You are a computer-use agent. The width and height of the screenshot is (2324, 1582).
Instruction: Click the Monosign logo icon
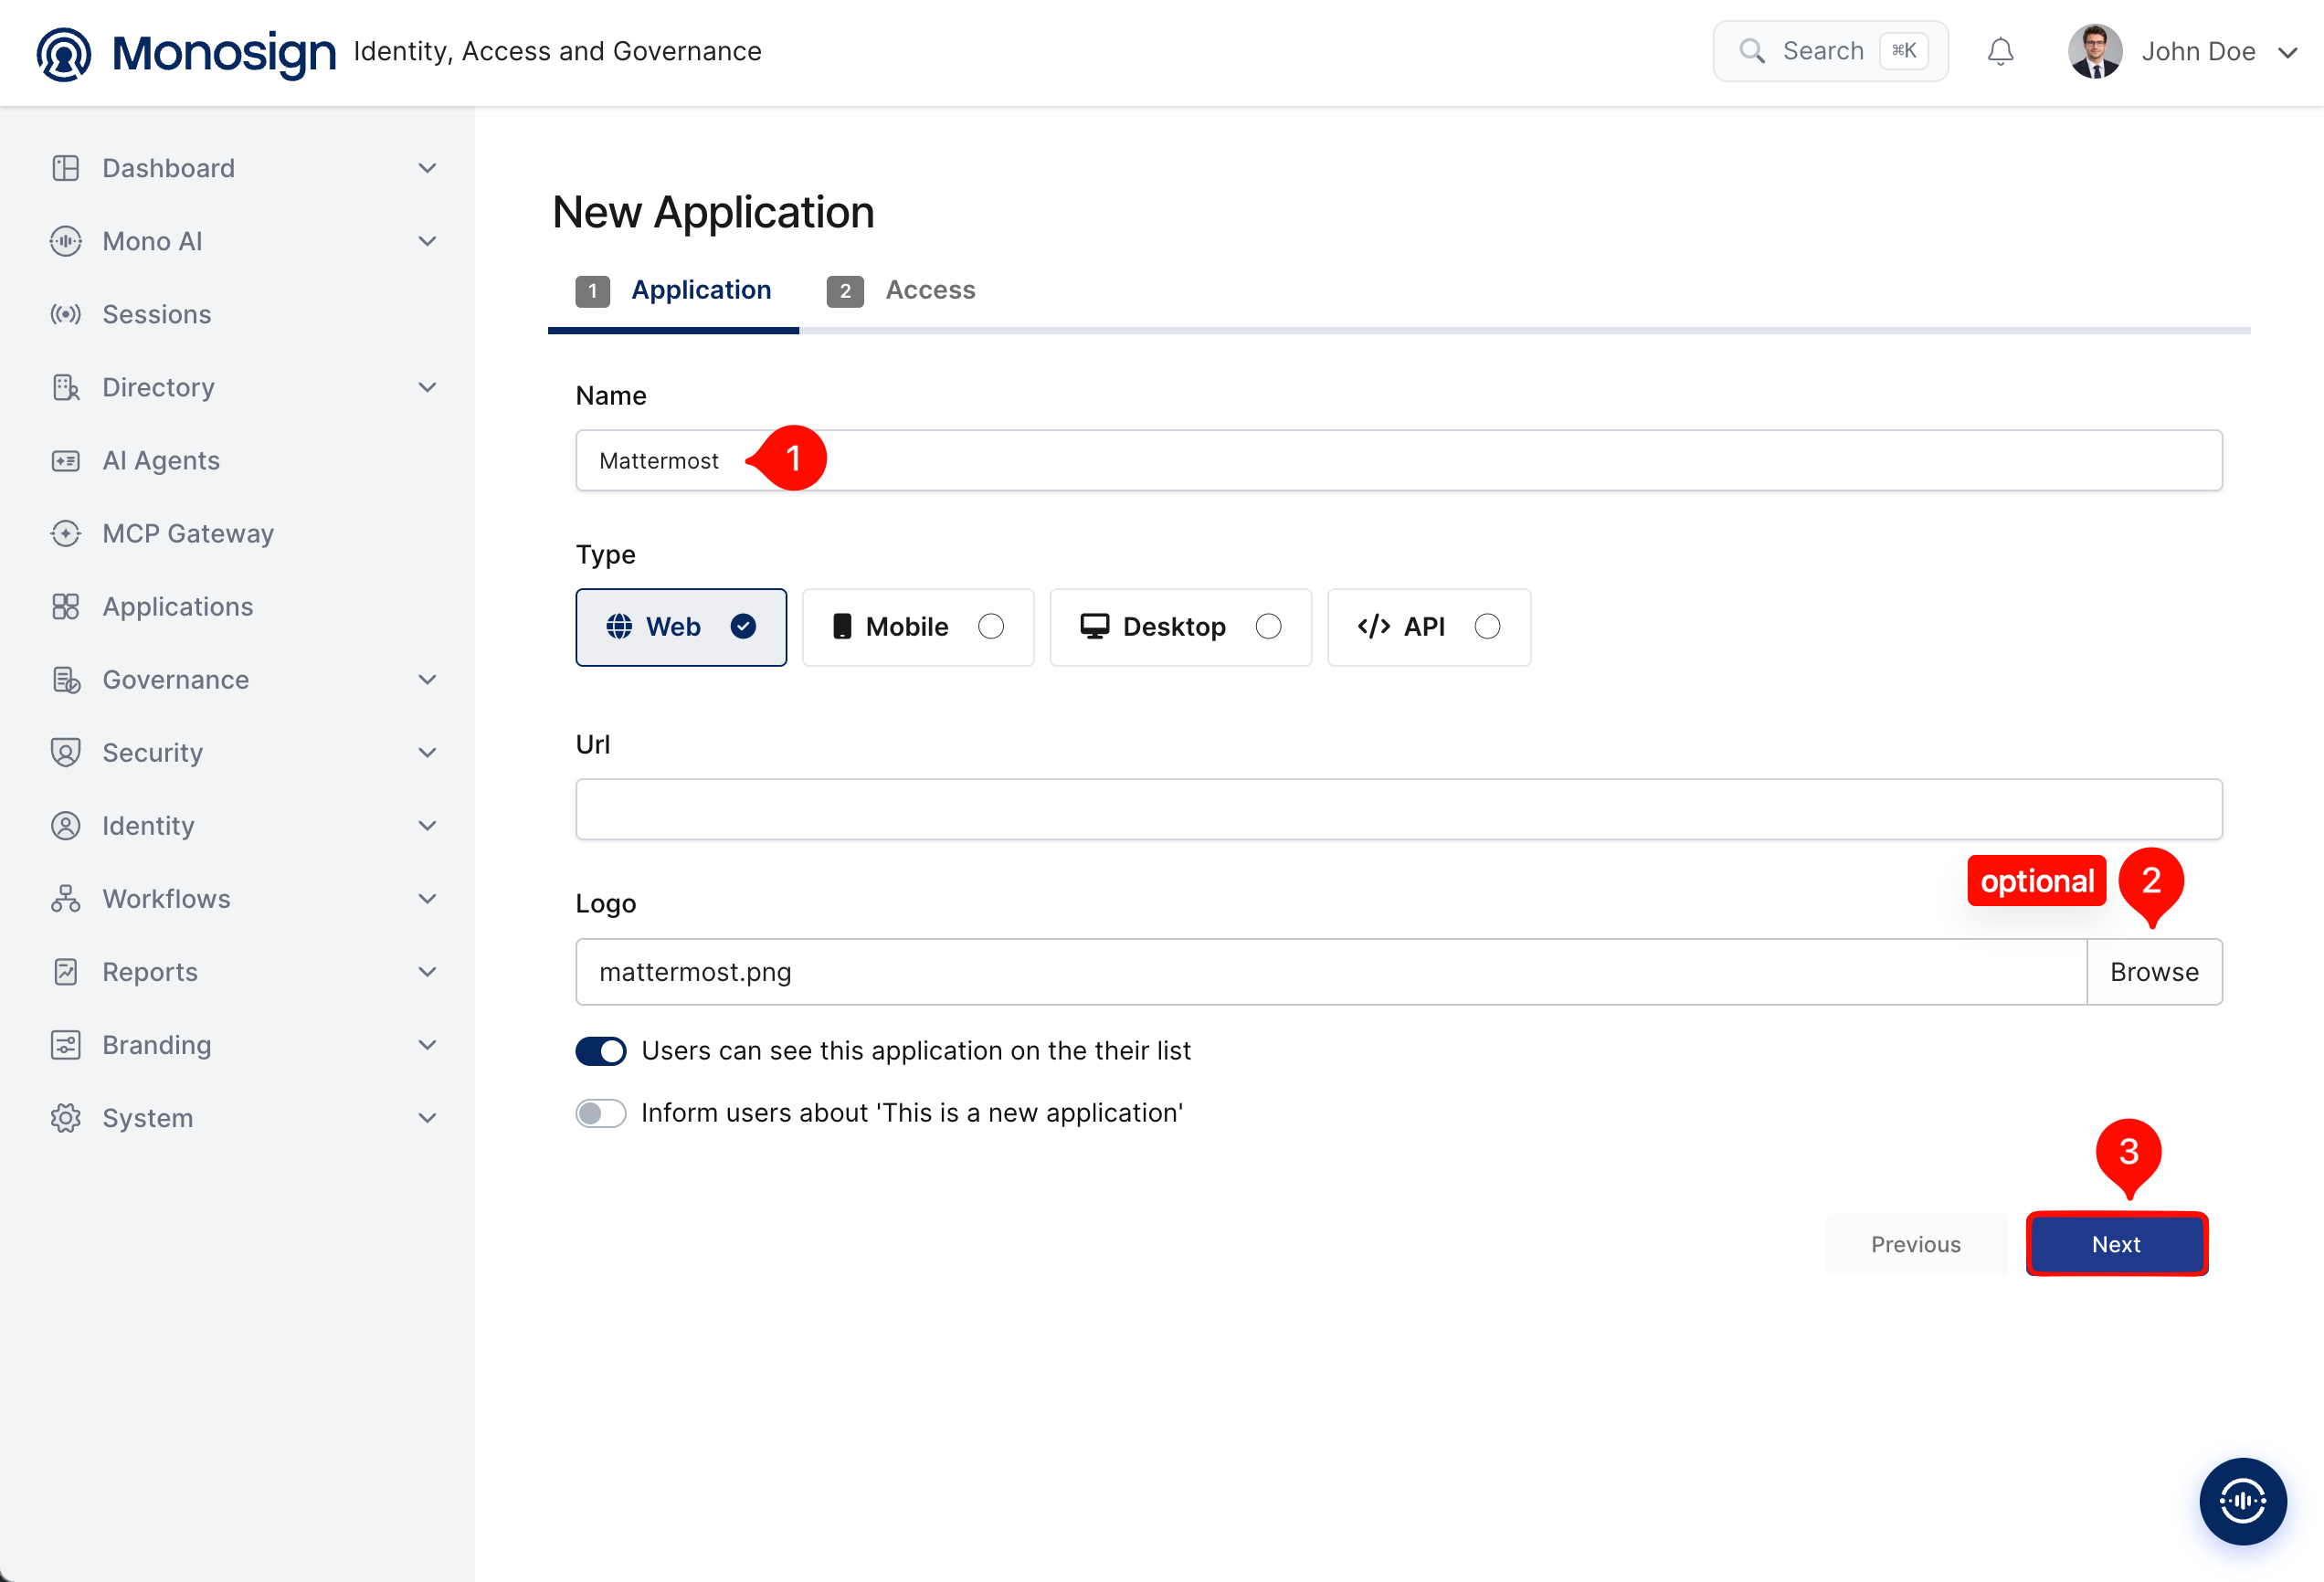(x=64, y=53)
